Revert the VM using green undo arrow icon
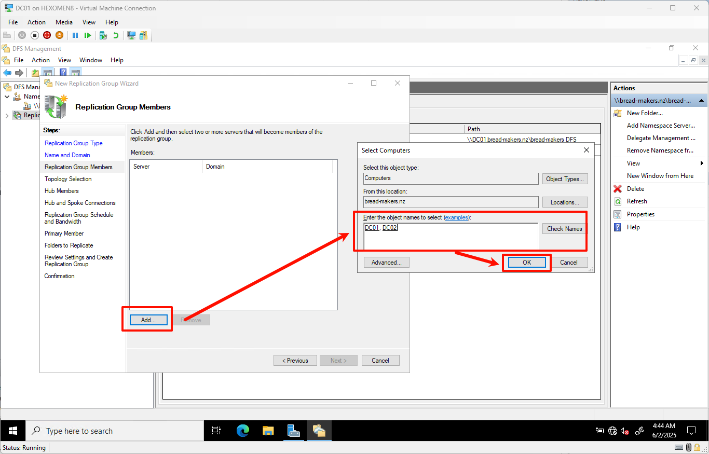This screenshot has height=454, width=709. pos(116,35)
